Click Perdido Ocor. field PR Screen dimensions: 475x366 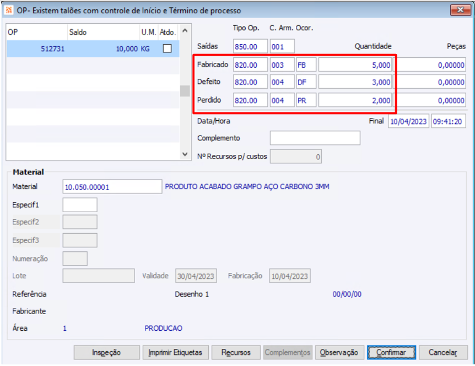tap(306, 100)
